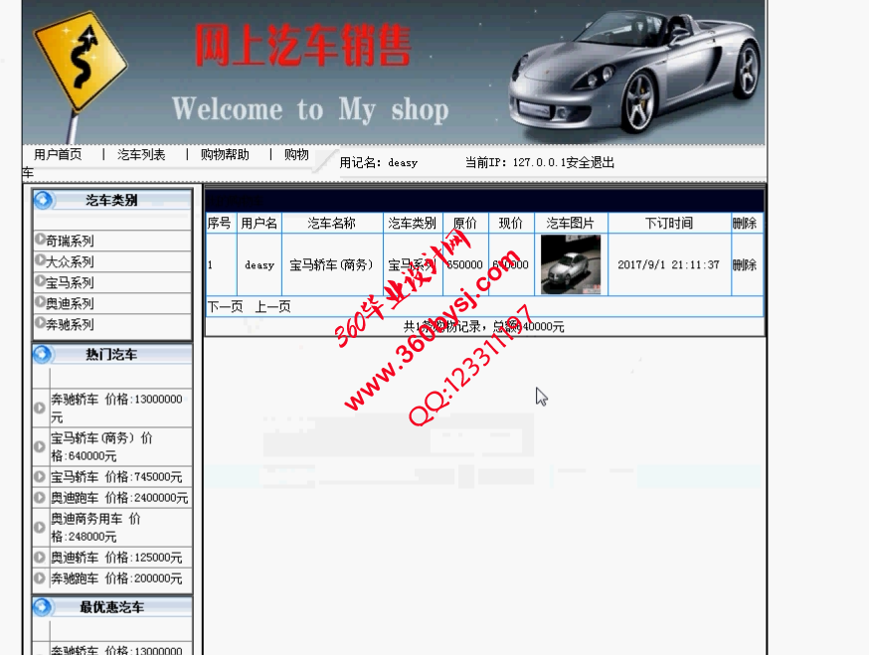This screenshot has width=869, height=655.
Task: Open hot car 奥迪跑车 价格:2400000元
Action: pyautogui.click(x=119, y=498)
